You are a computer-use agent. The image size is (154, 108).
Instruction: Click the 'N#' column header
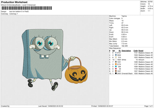(113, 51)
